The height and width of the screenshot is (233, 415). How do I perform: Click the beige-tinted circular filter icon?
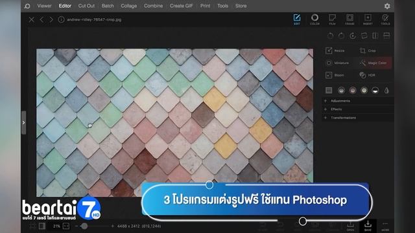pos(364,91)
